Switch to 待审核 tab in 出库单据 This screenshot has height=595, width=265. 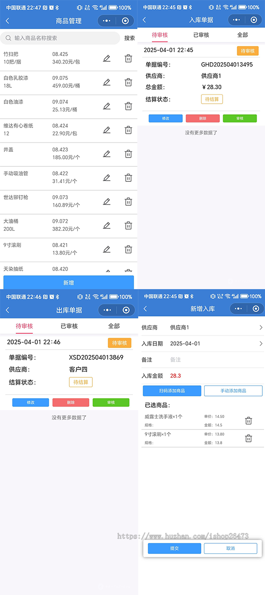point(24,326)
